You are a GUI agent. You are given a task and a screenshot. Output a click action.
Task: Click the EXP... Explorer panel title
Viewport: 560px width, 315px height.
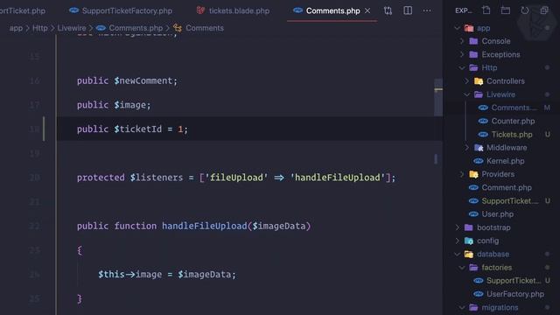coord(464,10)
